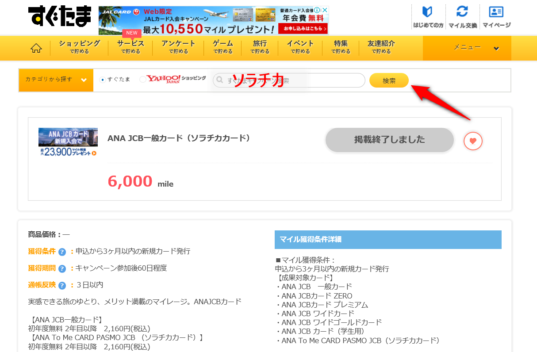
Task: Open the home icon in navigation bar
Action: (x=36, y=48)
